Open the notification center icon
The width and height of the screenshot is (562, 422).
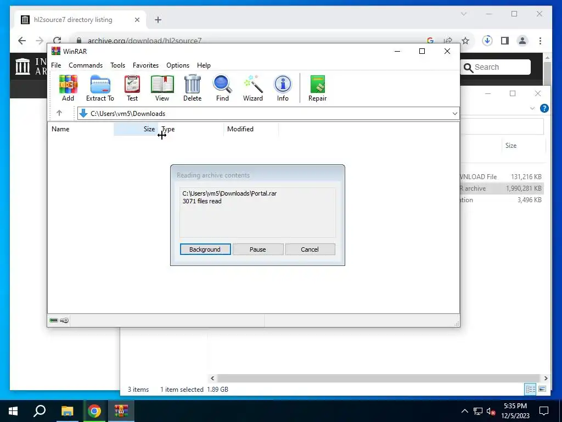coord(544,411)
